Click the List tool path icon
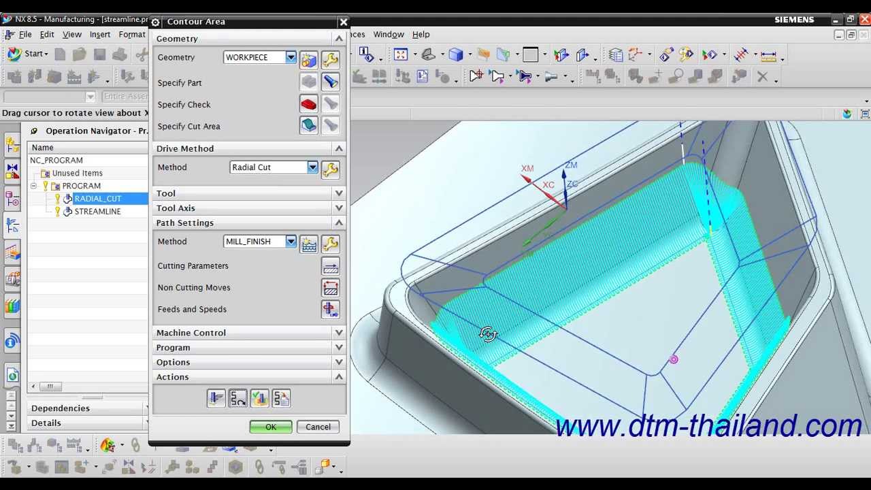 (281, 399)
